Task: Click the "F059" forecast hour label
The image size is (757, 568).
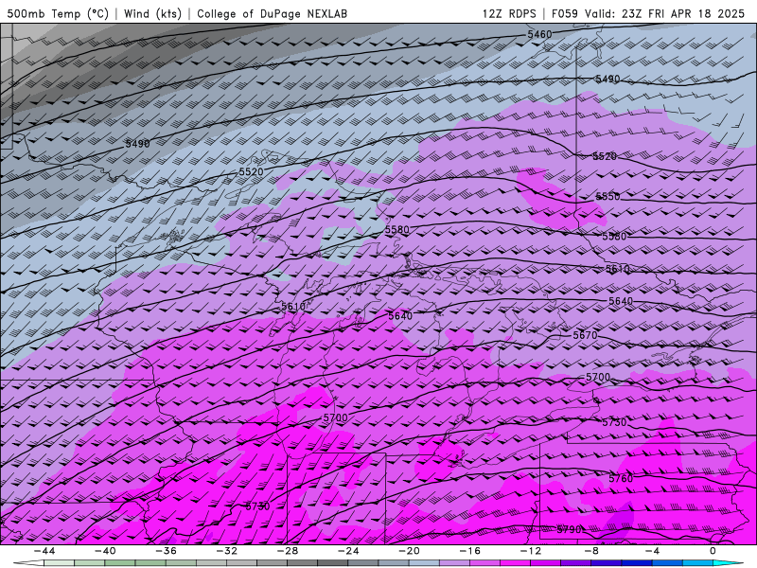Action: [x=565, y=13]
